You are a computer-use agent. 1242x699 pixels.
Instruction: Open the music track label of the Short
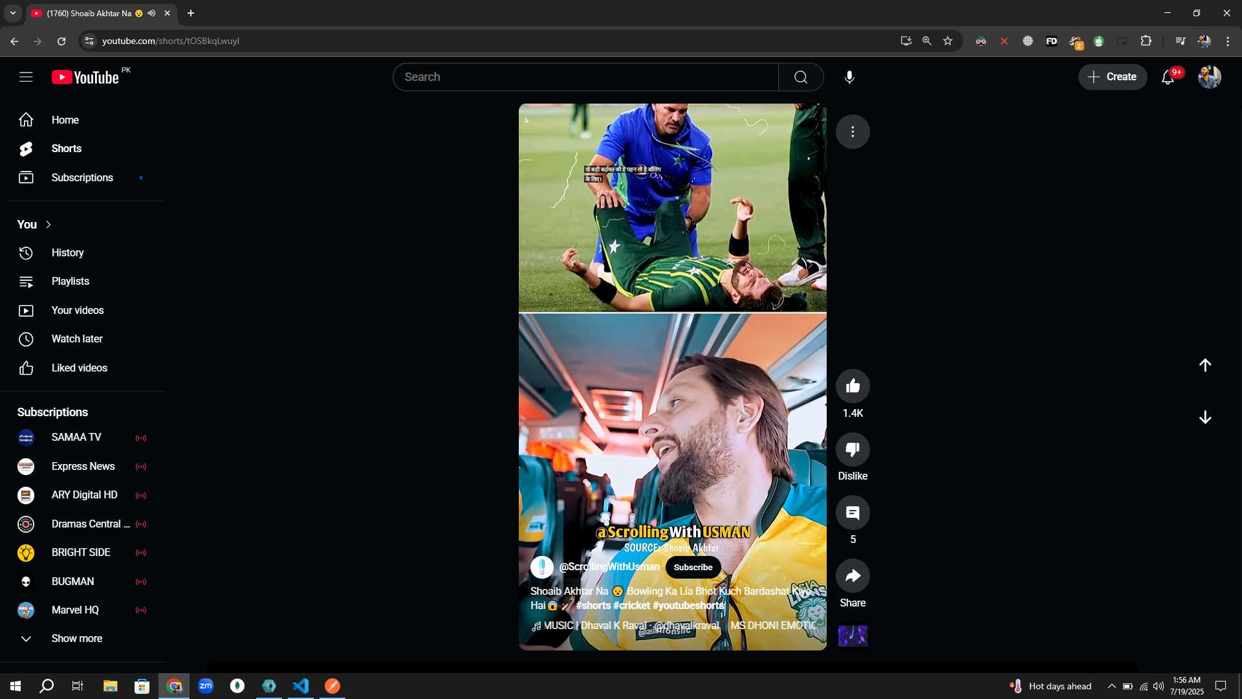[x=673, y=626]
